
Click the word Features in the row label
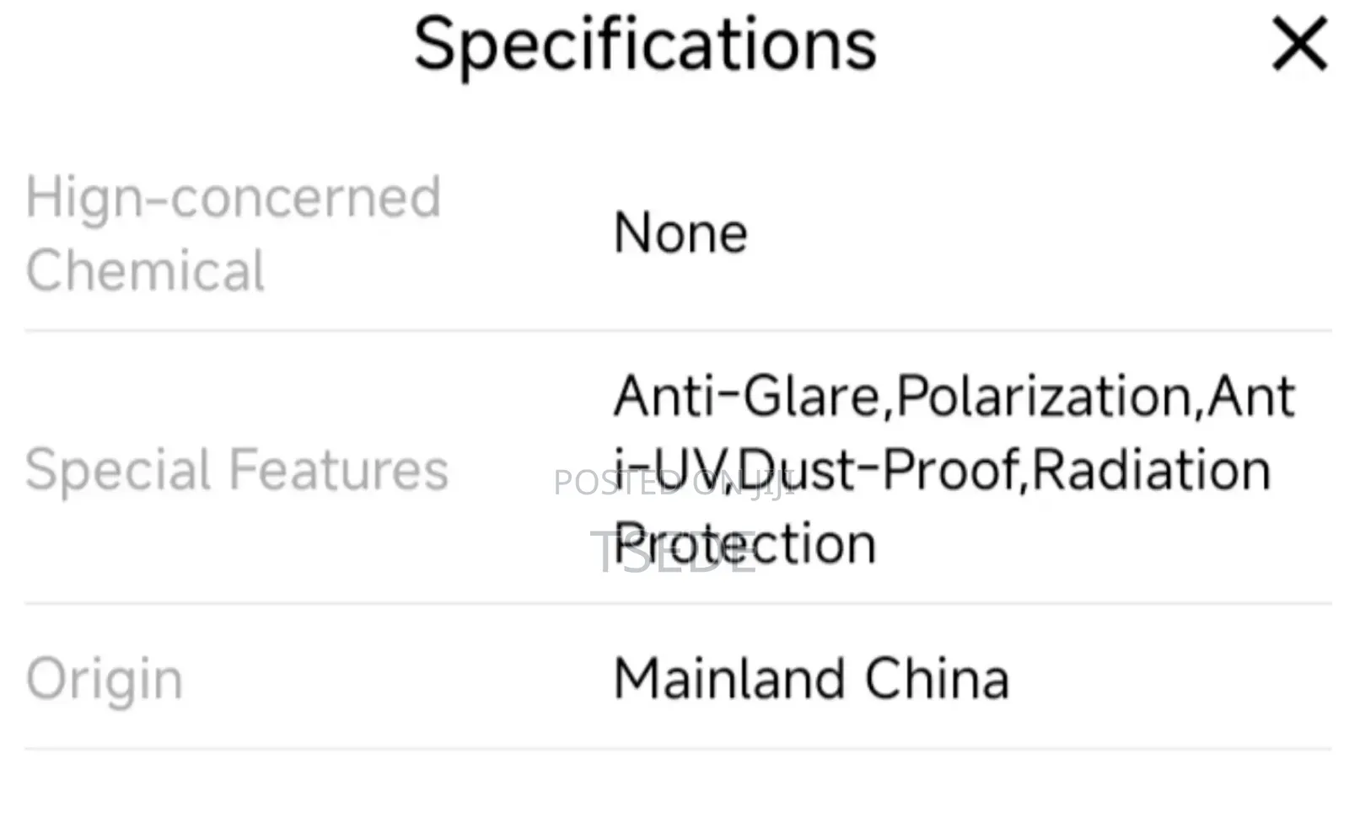[338, 470]
